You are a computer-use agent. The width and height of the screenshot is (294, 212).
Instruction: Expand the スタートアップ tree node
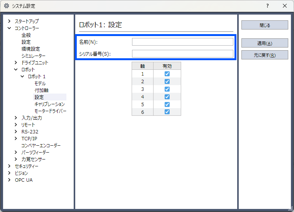click(x=9, y=21)
